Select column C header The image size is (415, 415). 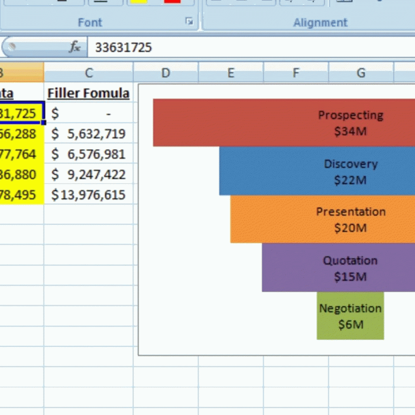click(x=88, y=73)
